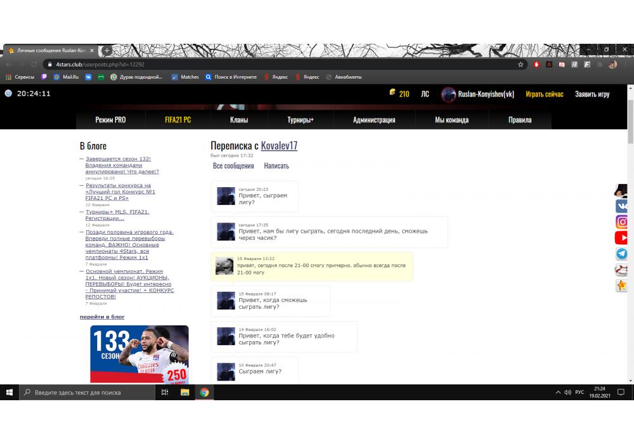Open the Telegram sidebar icon
The width and height of the screenshot is (634, 444).
(x=622, y=254)
